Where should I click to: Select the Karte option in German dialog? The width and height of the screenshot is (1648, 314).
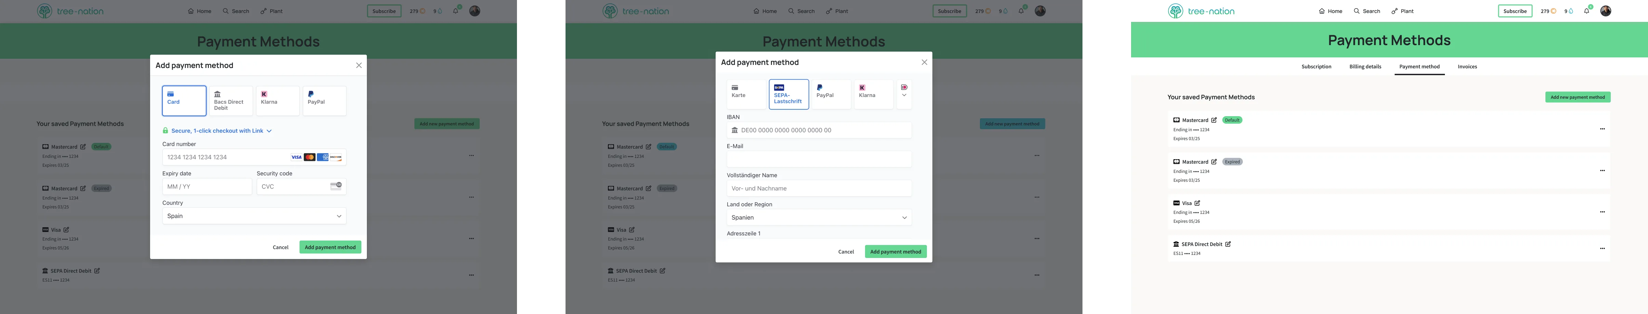click(746, 95)
